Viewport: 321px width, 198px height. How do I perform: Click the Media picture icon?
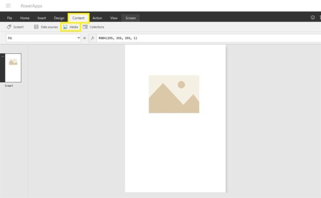[65, 27]
